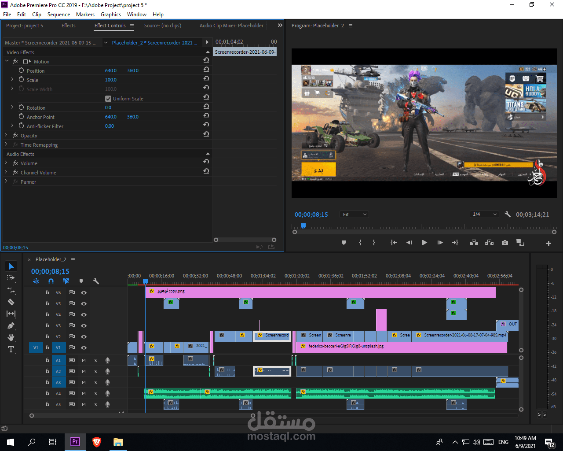Select the Type tool

pos(11,349)
